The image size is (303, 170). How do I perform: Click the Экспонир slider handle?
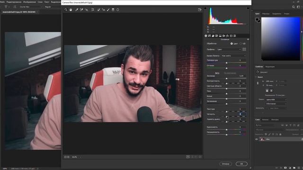(x=226, y=78)
